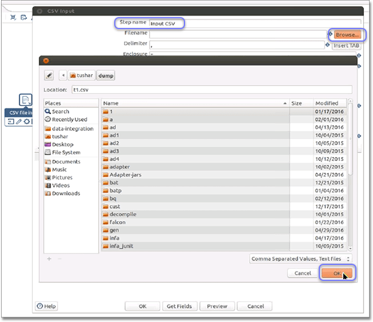The height and width of the screenshot is (322, 373).
Task: Select the CSV file input step icon on canvas
Action: [x=26, y=100]
